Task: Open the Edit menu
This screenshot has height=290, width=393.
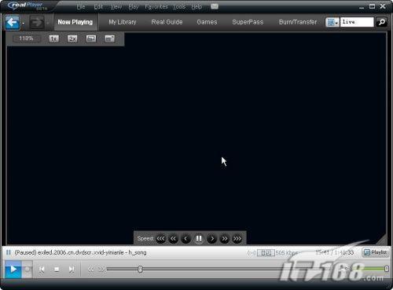Action: 98,7
